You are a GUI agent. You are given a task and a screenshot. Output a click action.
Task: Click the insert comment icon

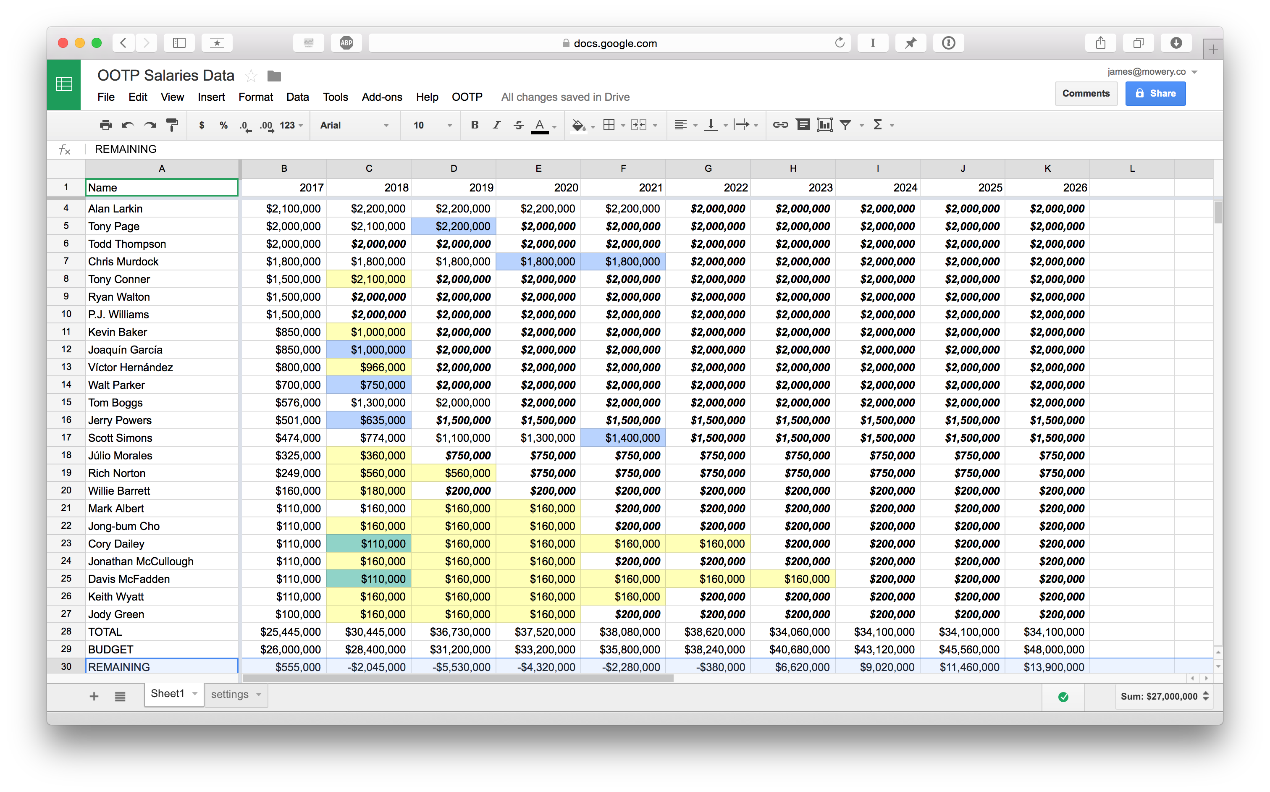tap(802, 125)
